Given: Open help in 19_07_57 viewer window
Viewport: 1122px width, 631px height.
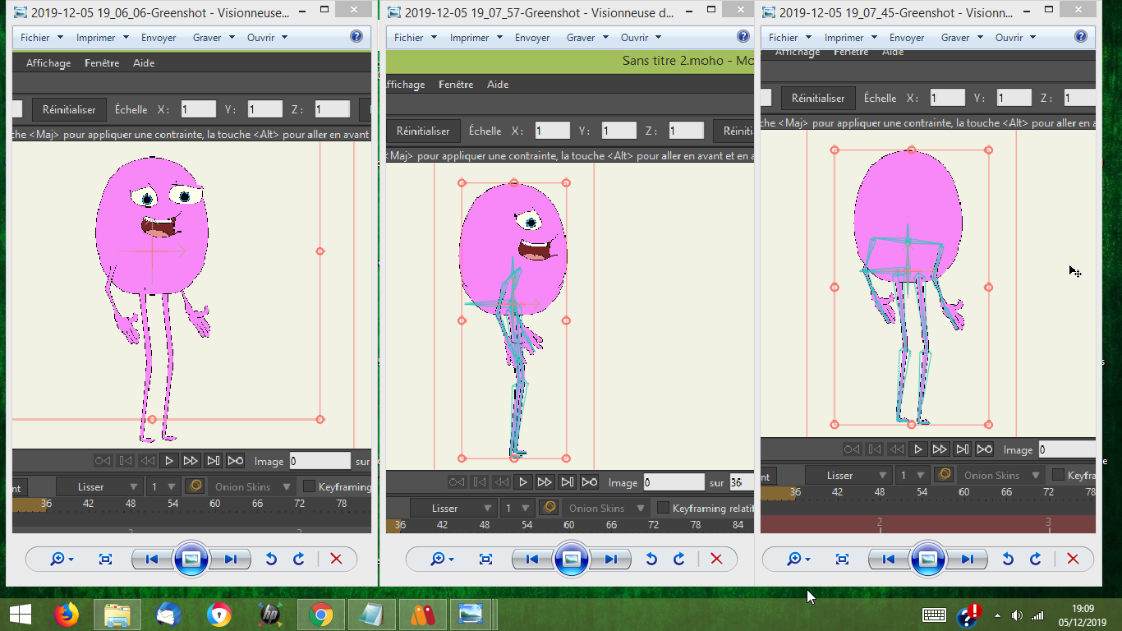Looking at the screenshot, I should [x=743, y=37].
